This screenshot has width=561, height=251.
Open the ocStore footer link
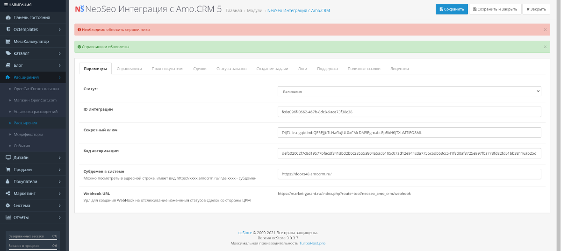(245, 232)
